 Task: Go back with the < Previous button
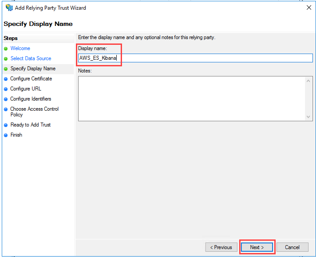[221, 247]
